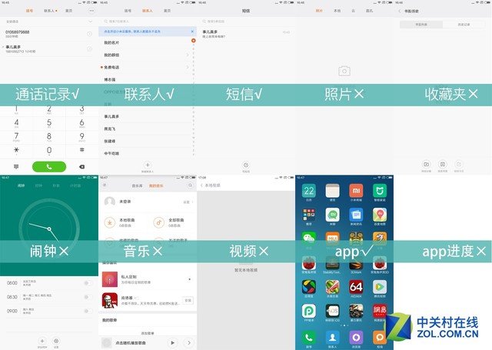Switch to 音乐库 tab in music app
The width and height of the screenshot is (492, 350).
tap(137, 186)
